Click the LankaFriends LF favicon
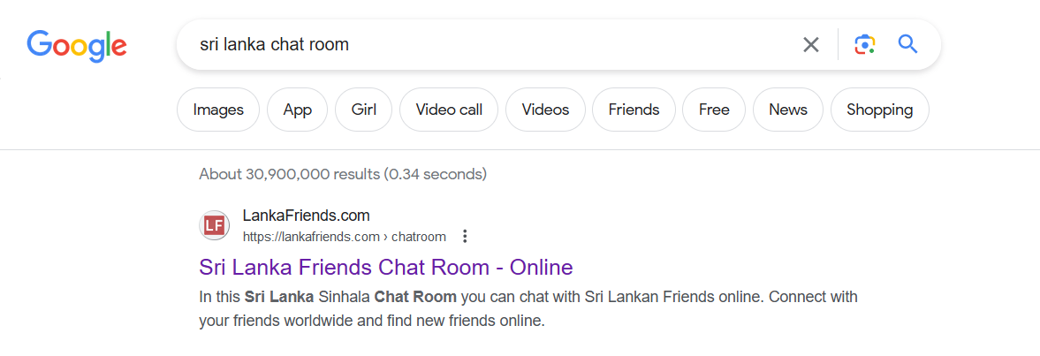This screenshot has width=1040, height=356. 214,226
